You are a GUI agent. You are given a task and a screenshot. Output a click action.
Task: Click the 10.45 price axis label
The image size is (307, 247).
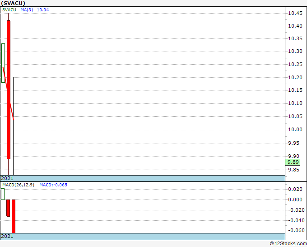[295, 13]
